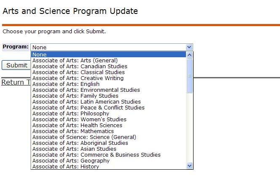Choose Associate of Arts: Arts (General)

(75, 60)
